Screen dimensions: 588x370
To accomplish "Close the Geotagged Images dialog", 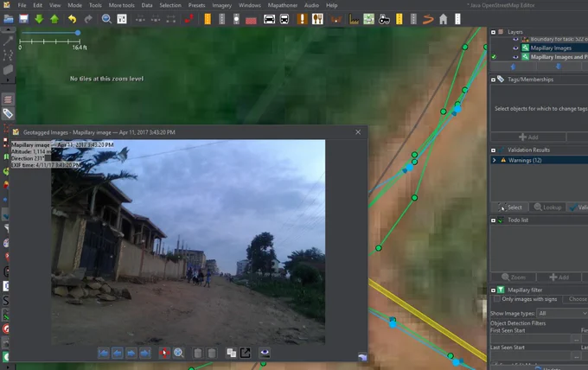I will 358,132.
